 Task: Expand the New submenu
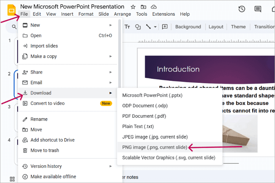(68, 25)
